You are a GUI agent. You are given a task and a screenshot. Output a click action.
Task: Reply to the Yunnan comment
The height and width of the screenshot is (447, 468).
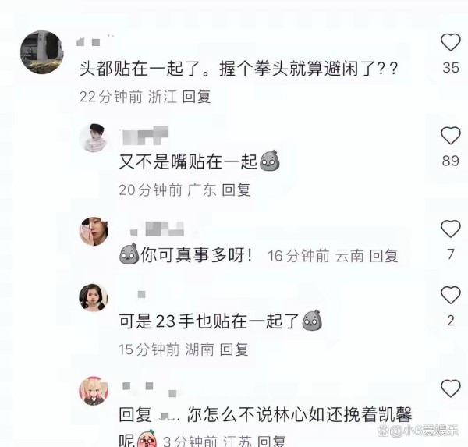click(x=384, y=256)
